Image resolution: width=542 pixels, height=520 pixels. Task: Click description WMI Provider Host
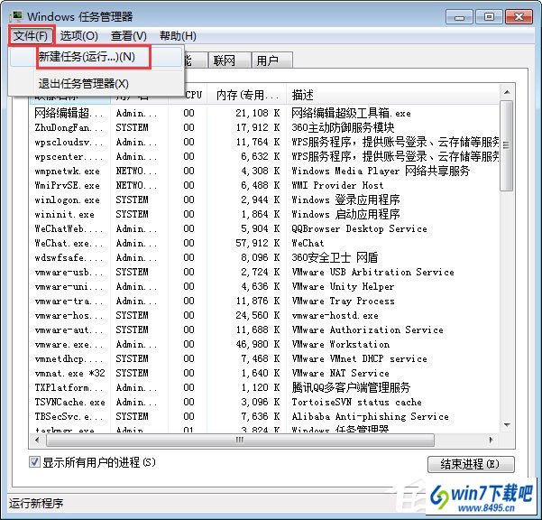click(x=337, y=185)
